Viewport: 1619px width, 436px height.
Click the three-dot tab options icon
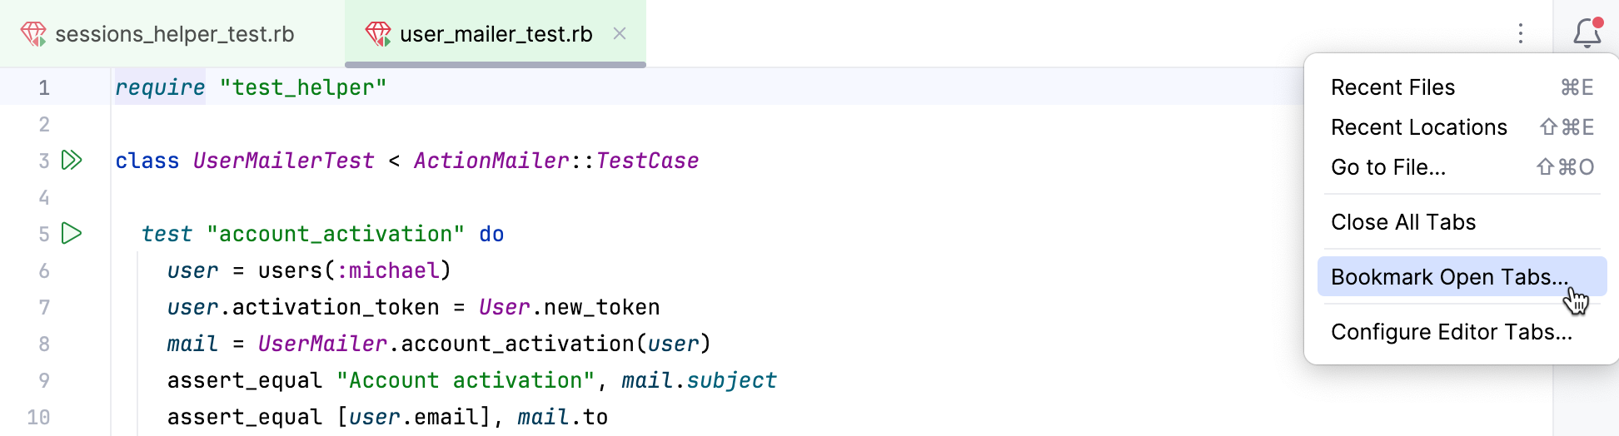point(1520,33)
